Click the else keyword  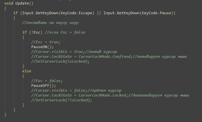tap(27, 71)
